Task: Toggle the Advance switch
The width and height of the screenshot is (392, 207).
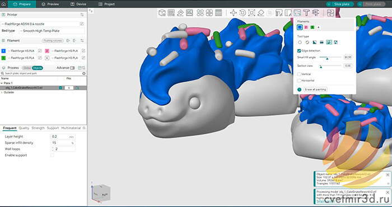Action: 72,68
